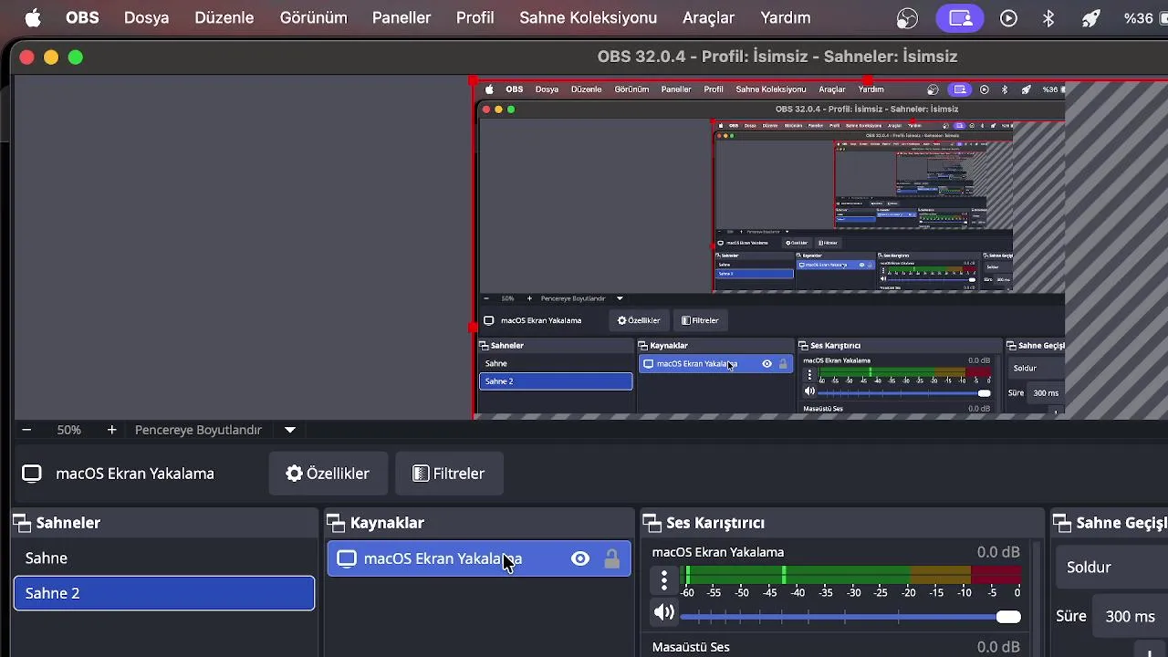
Task: Click the round icon left of screen recording indicator
Action: click(x=907, y=17)
